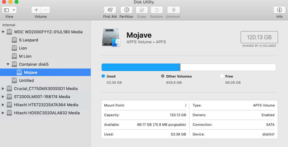Click the Available 66.17 GB purgeable value
288x147 pixels.
coord(161,125)
